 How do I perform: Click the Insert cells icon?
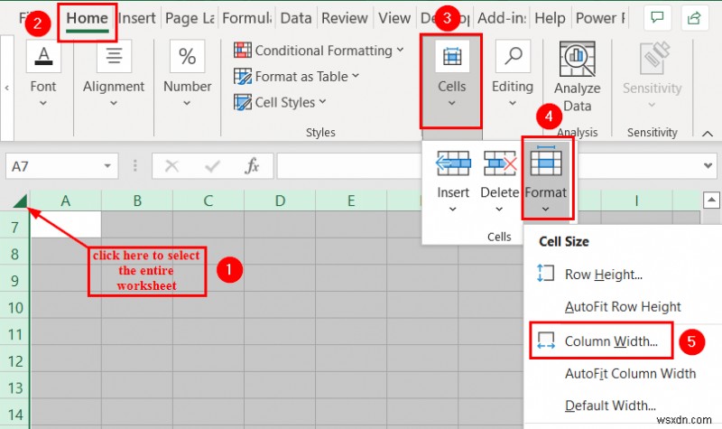[x=453, y=163]
